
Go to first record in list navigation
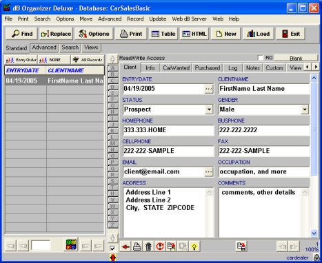point(10,246)
